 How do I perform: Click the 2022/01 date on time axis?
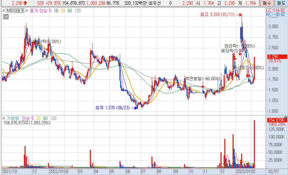tap(57, 172)
